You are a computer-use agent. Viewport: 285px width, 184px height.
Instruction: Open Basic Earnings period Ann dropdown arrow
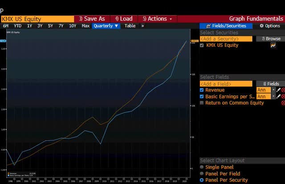pyautogui.click(x=273, y=96)
